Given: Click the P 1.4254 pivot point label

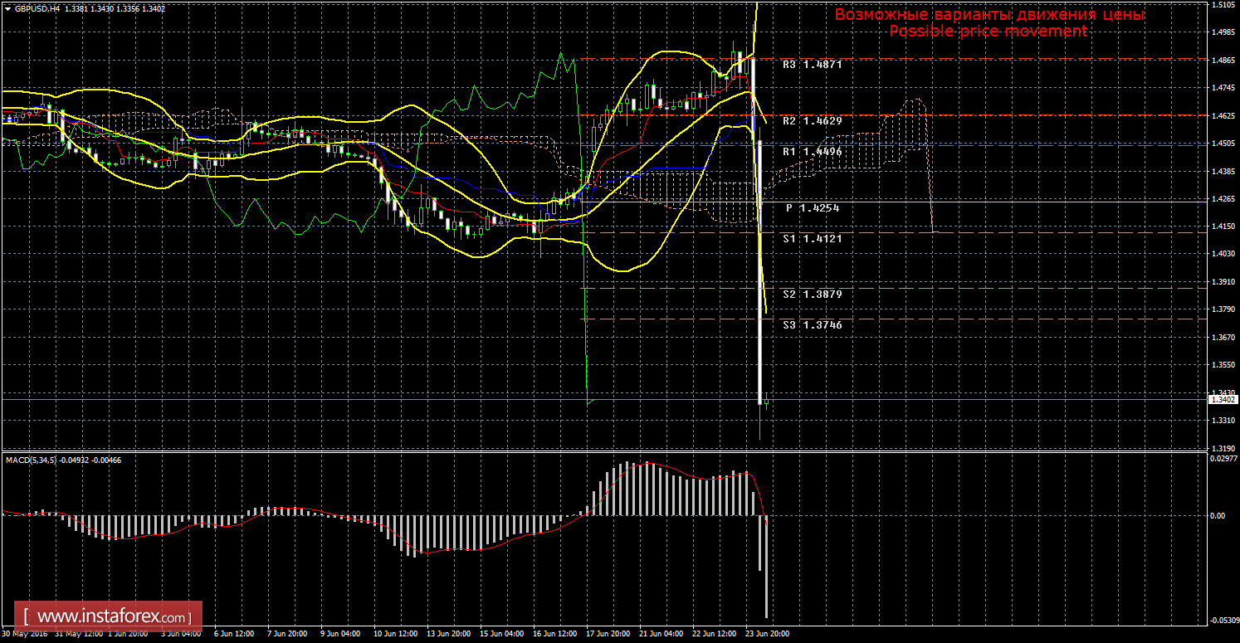Looking at the screenshot, I should pos(813,208).
